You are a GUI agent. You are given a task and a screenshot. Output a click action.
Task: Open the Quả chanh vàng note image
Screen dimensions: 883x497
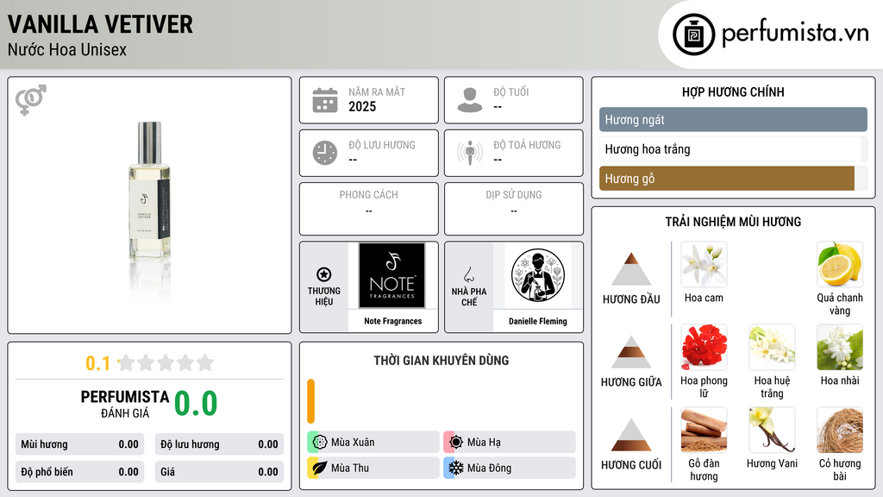coord(840,265)
